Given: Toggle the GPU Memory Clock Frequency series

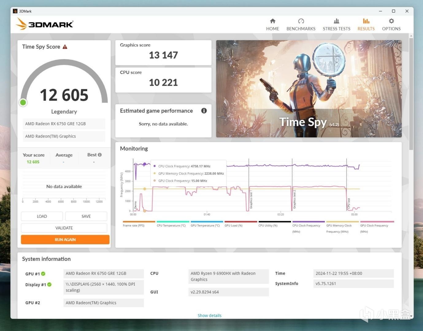Looking at the screenshot, I should point(342,227).
